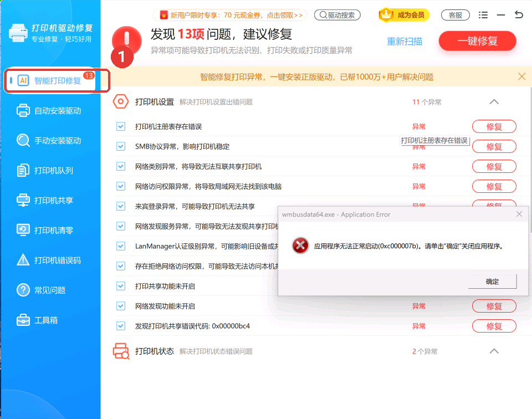Viewport: 532px width, 419px height.
Task: Click the red envelope coupon icon
Action: pyautogui.click(x=164, y=15)
